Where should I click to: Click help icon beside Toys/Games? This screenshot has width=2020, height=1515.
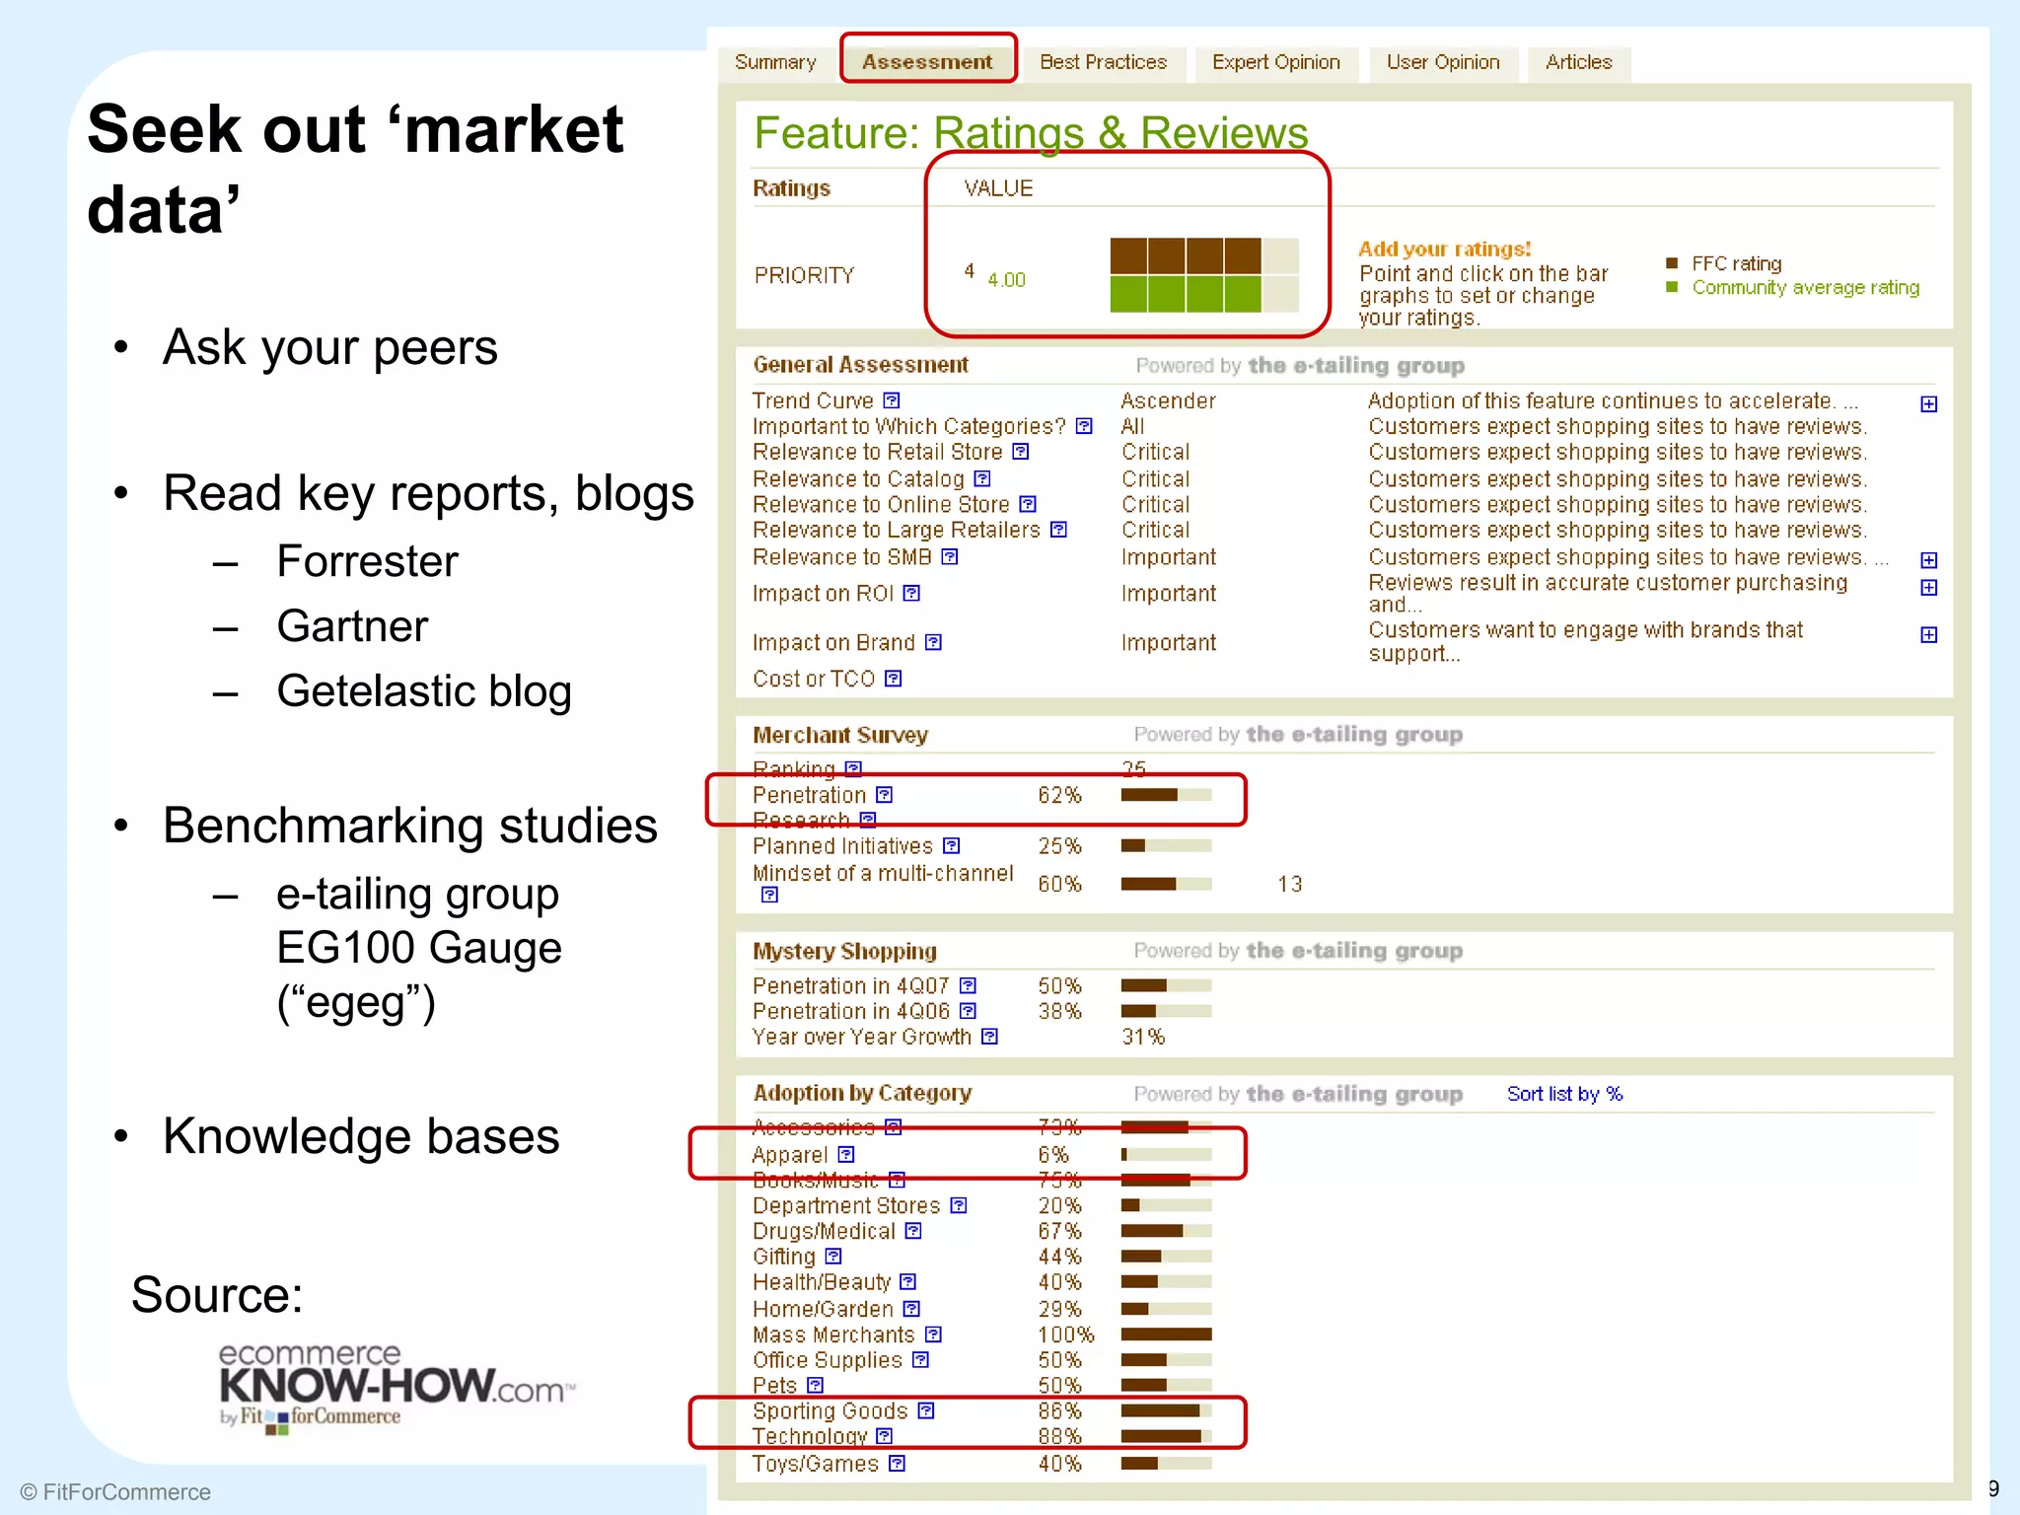897,1464
